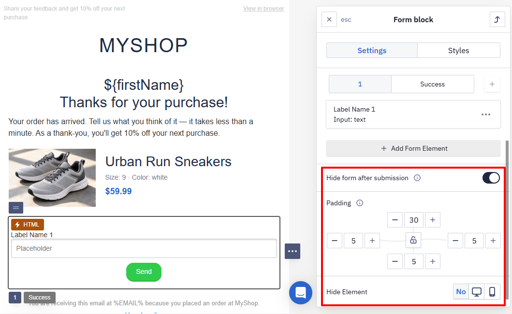512x314 pixels.
Task: Click the ${firstName} placeholder heading
Action: point(144,85)
